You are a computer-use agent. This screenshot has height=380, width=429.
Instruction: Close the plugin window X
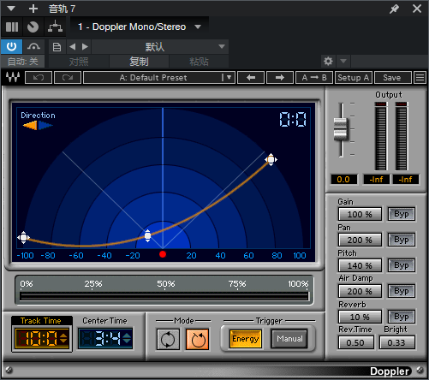click(417, 9)
